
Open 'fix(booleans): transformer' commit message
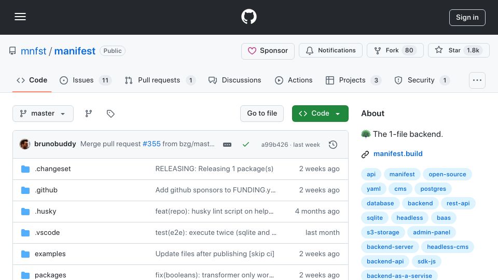click(x=214, y=275)
